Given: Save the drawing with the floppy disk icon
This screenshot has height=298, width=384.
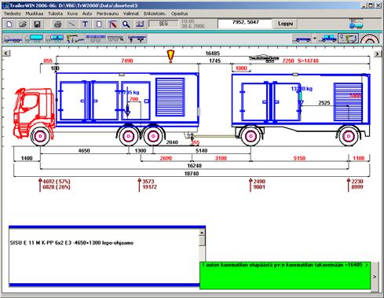Looking at the screenshot, I should coord(37,24).
